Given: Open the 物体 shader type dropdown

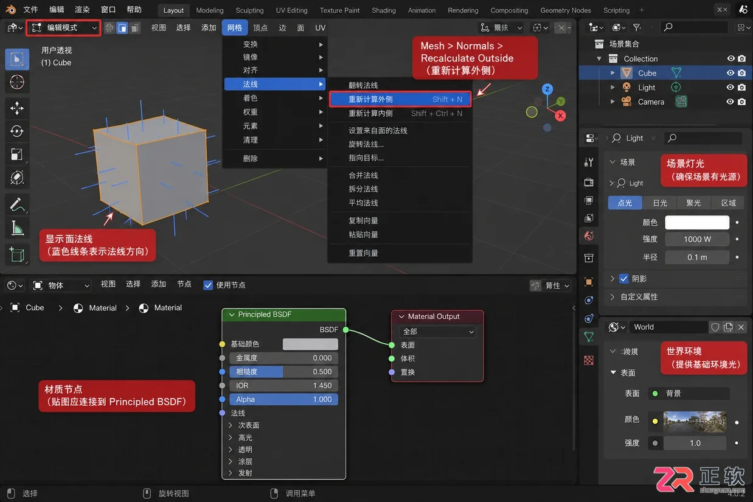Looking at the screenshot, I should click(61, 285).
